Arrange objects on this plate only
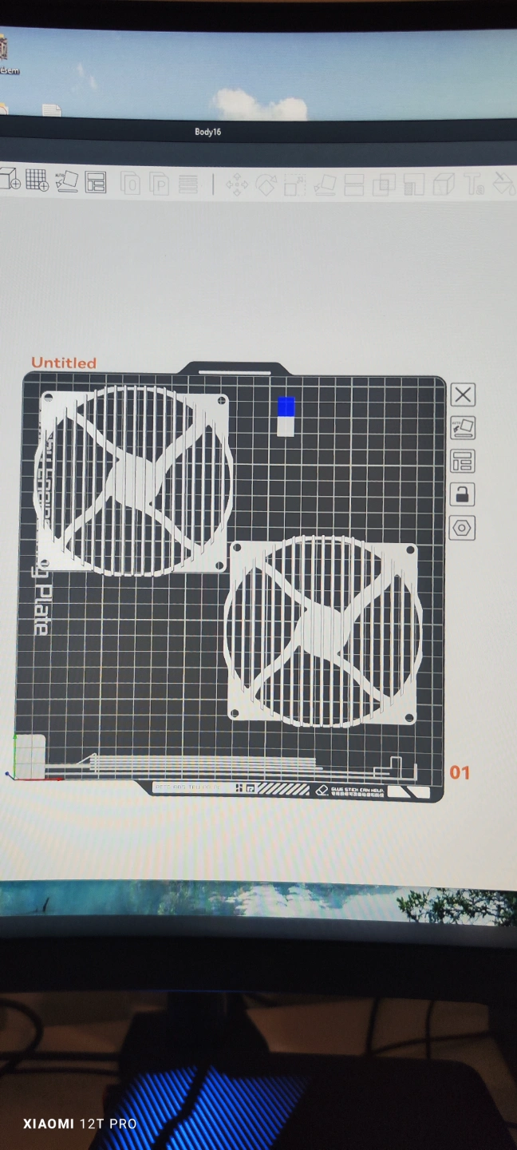The height and width of the screenshot is (1150, 517). coord(463,461)
